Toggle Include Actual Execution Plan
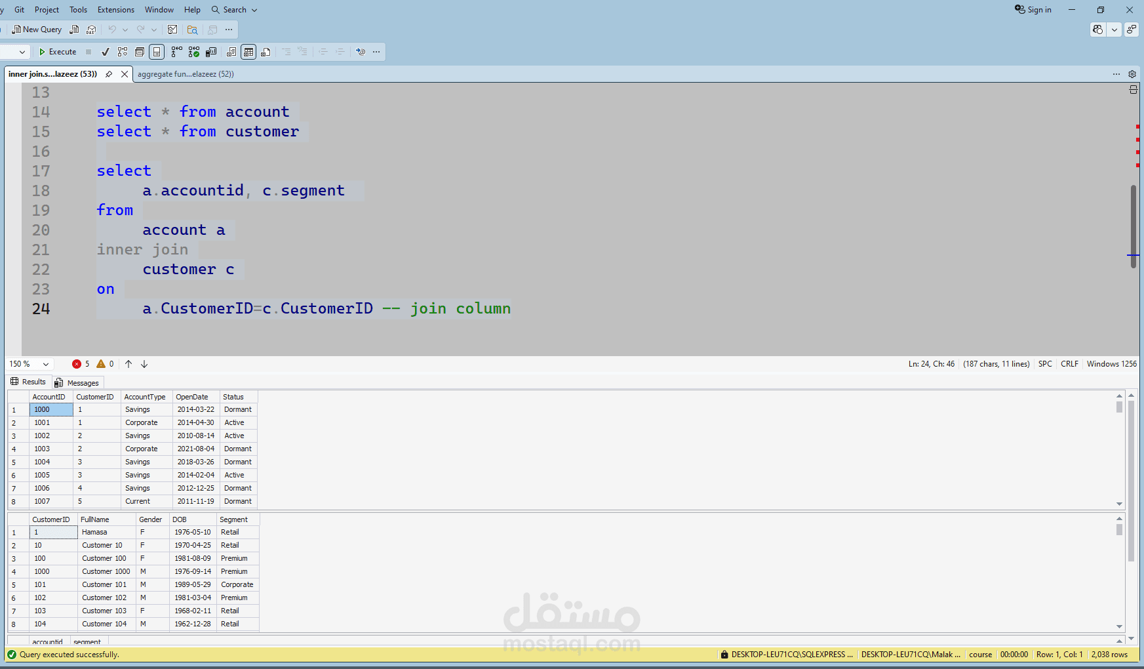The height and width of the screenshot is (669, 1144). point(176,52)
